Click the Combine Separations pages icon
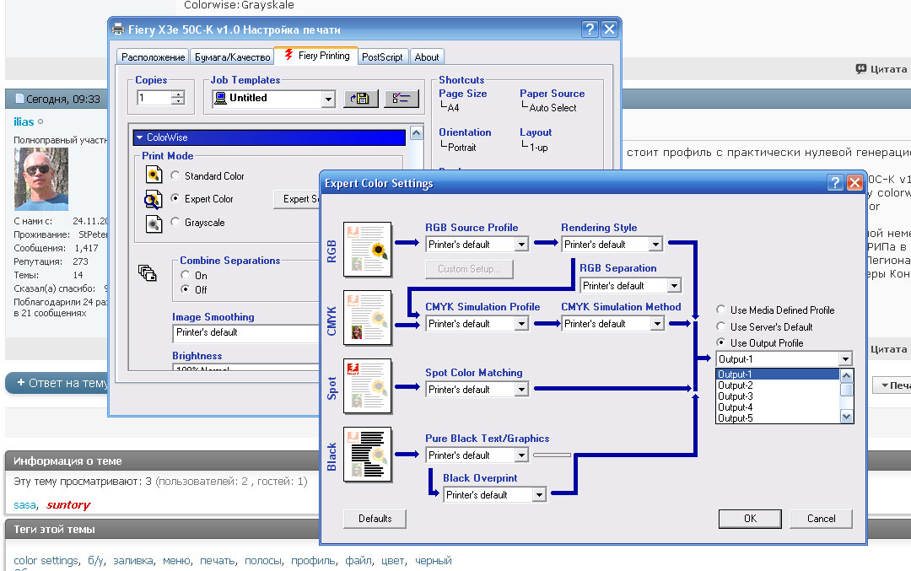Screen dimensions: 911x571 [x=148, y=272]
